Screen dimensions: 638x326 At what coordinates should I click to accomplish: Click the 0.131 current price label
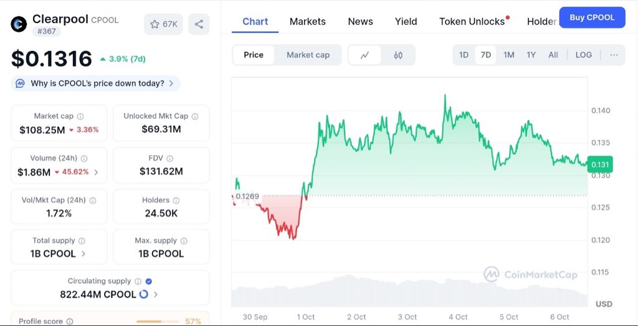click(600, 165)
